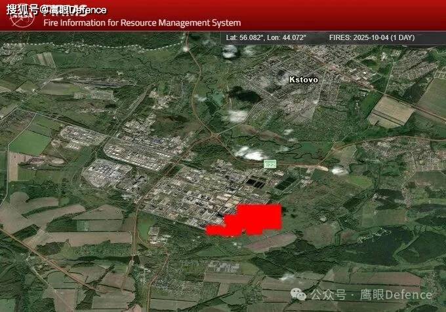Click the large red fire detection block
The width and height of the screenshot is (446, 312).
[258, 217]
